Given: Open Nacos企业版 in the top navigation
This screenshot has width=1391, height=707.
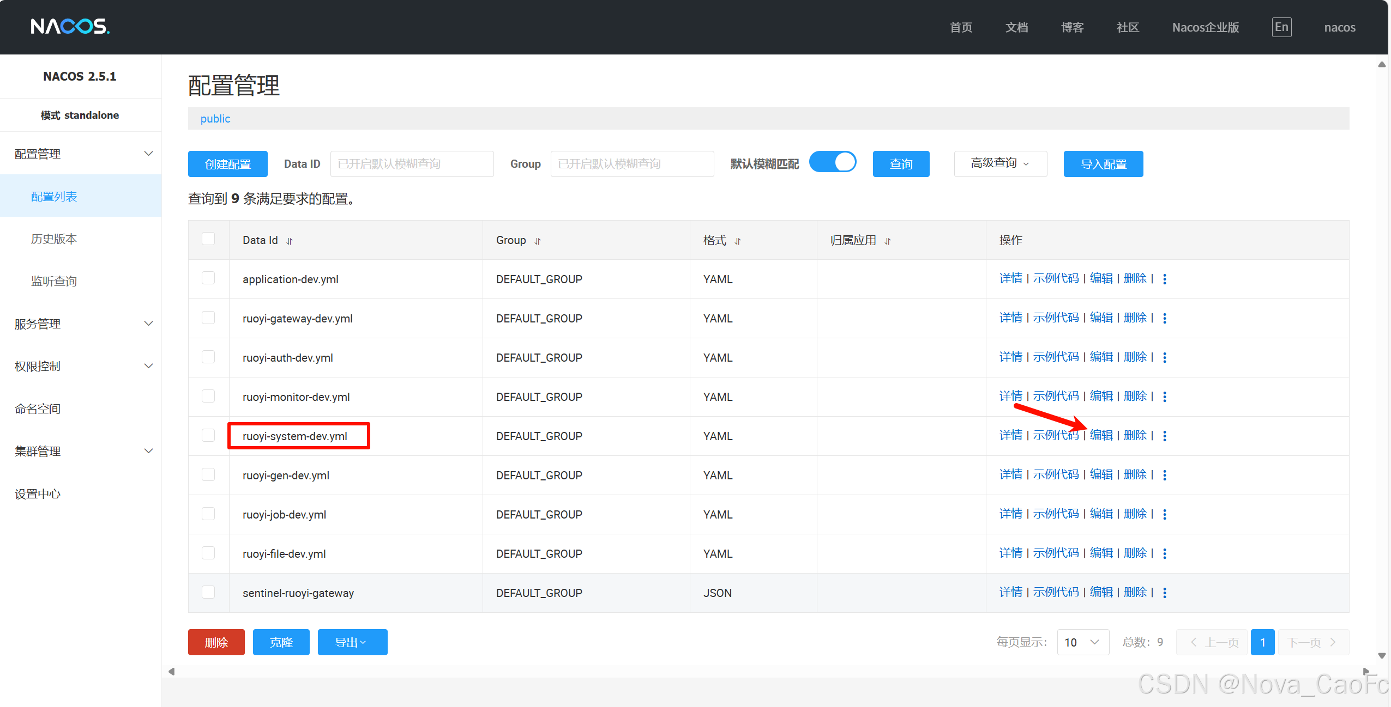Looking at the screenshot, I should tap(1206, 27).
